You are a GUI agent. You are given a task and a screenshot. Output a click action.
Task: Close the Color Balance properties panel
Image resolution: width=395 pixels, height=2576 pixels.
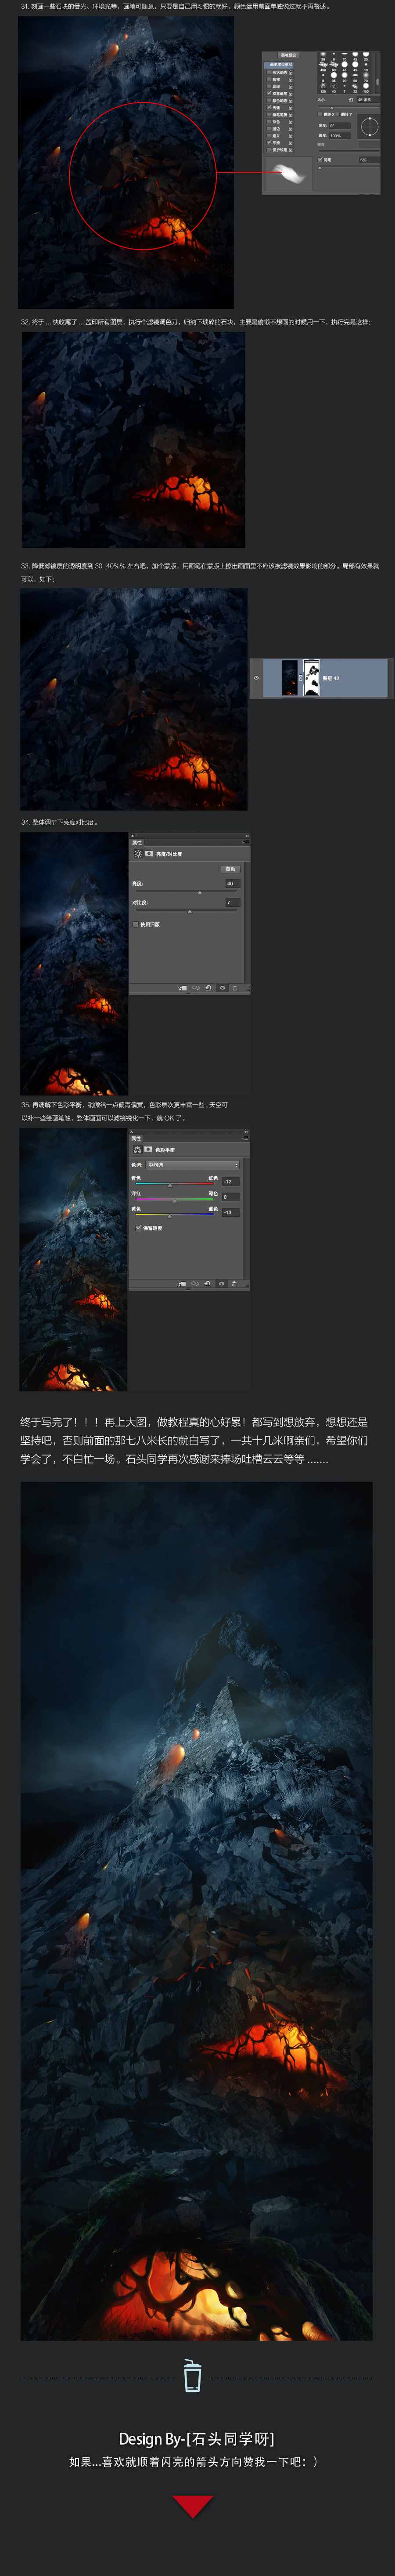coord(133,1132)
